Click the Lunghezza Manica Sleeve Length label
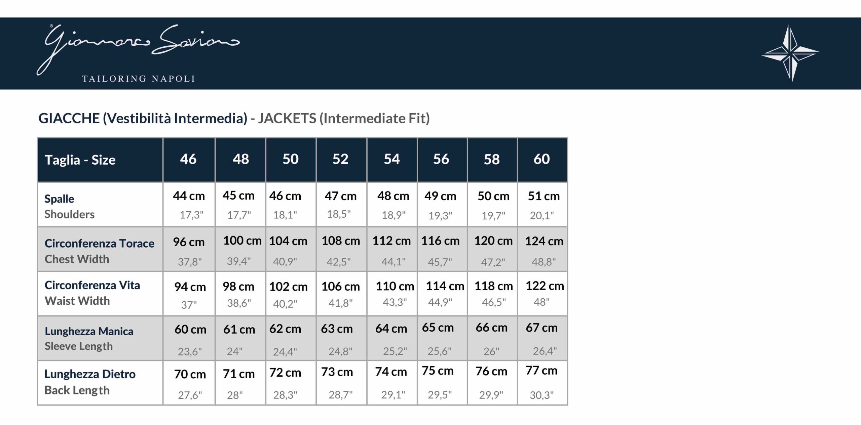This screenshot has width=861, height=425. tap(89, 338)
